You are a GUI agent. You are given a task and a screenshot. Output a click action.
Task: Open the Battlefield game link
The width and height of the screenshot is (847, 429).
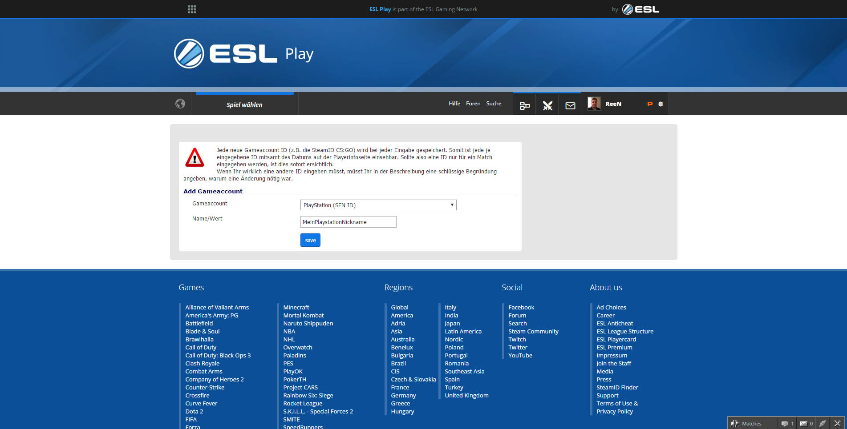tap(199, 323)
